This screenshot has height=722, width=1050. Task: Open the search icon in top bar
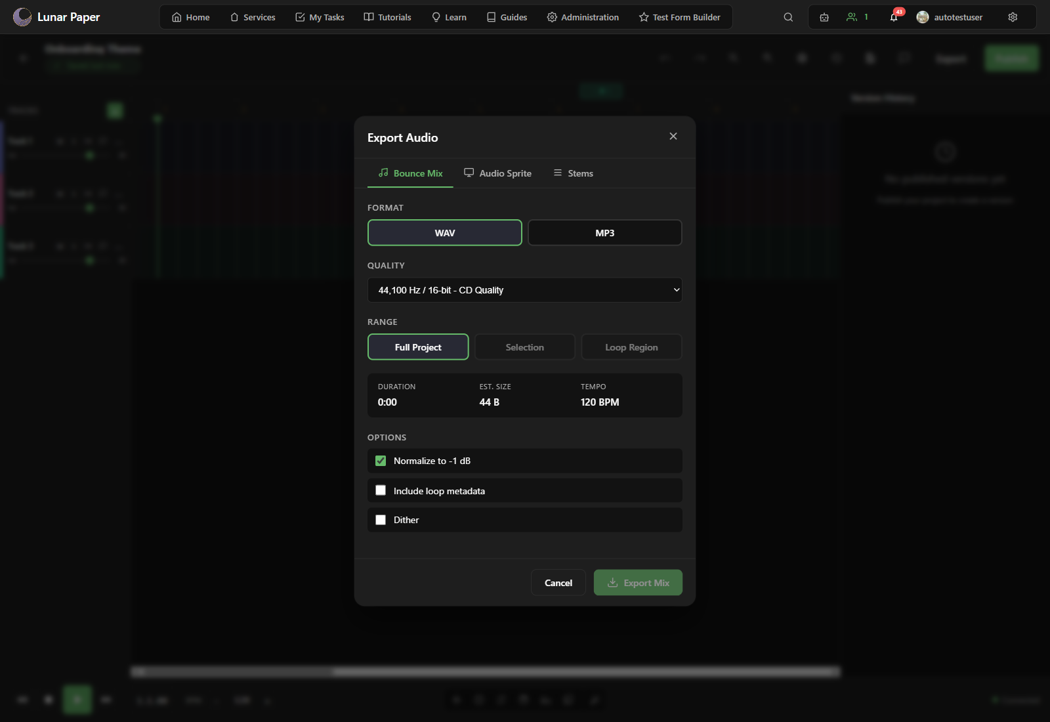(x=788, y=17)
